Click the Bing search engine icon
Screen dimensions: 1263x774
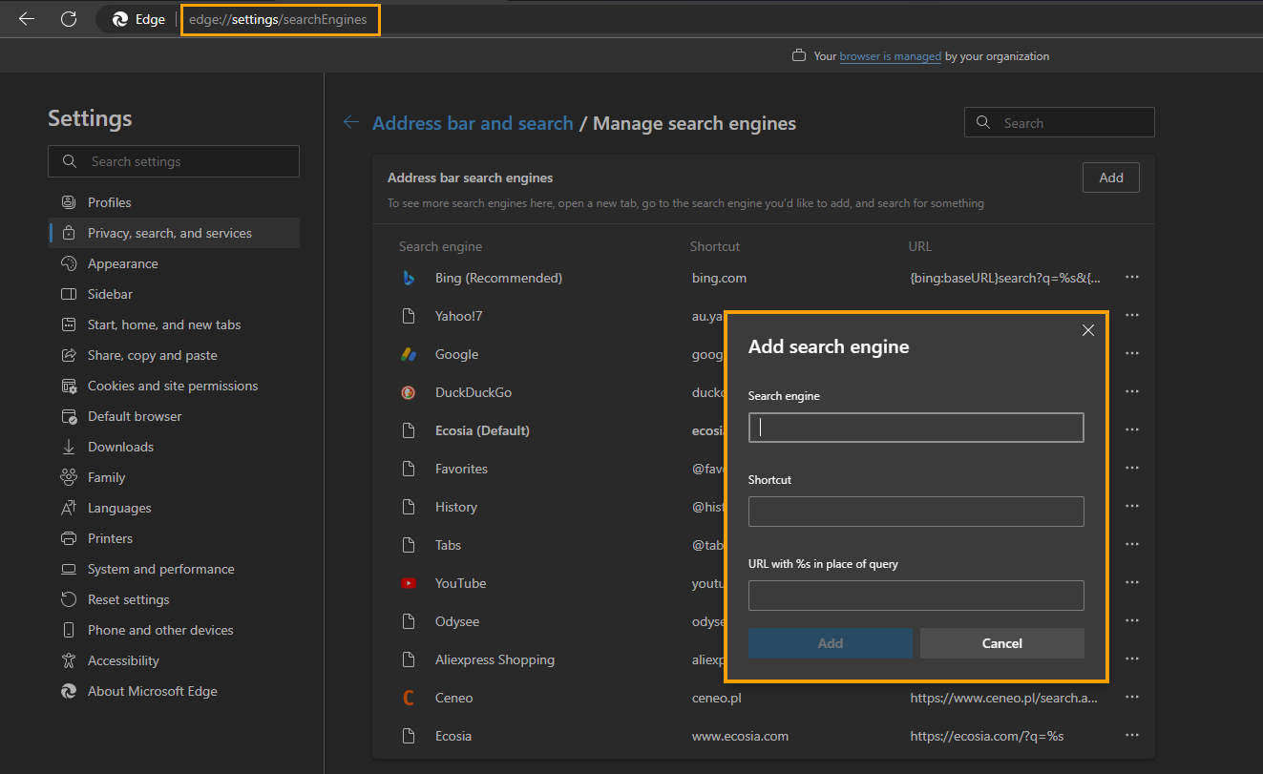click(409, 278)
